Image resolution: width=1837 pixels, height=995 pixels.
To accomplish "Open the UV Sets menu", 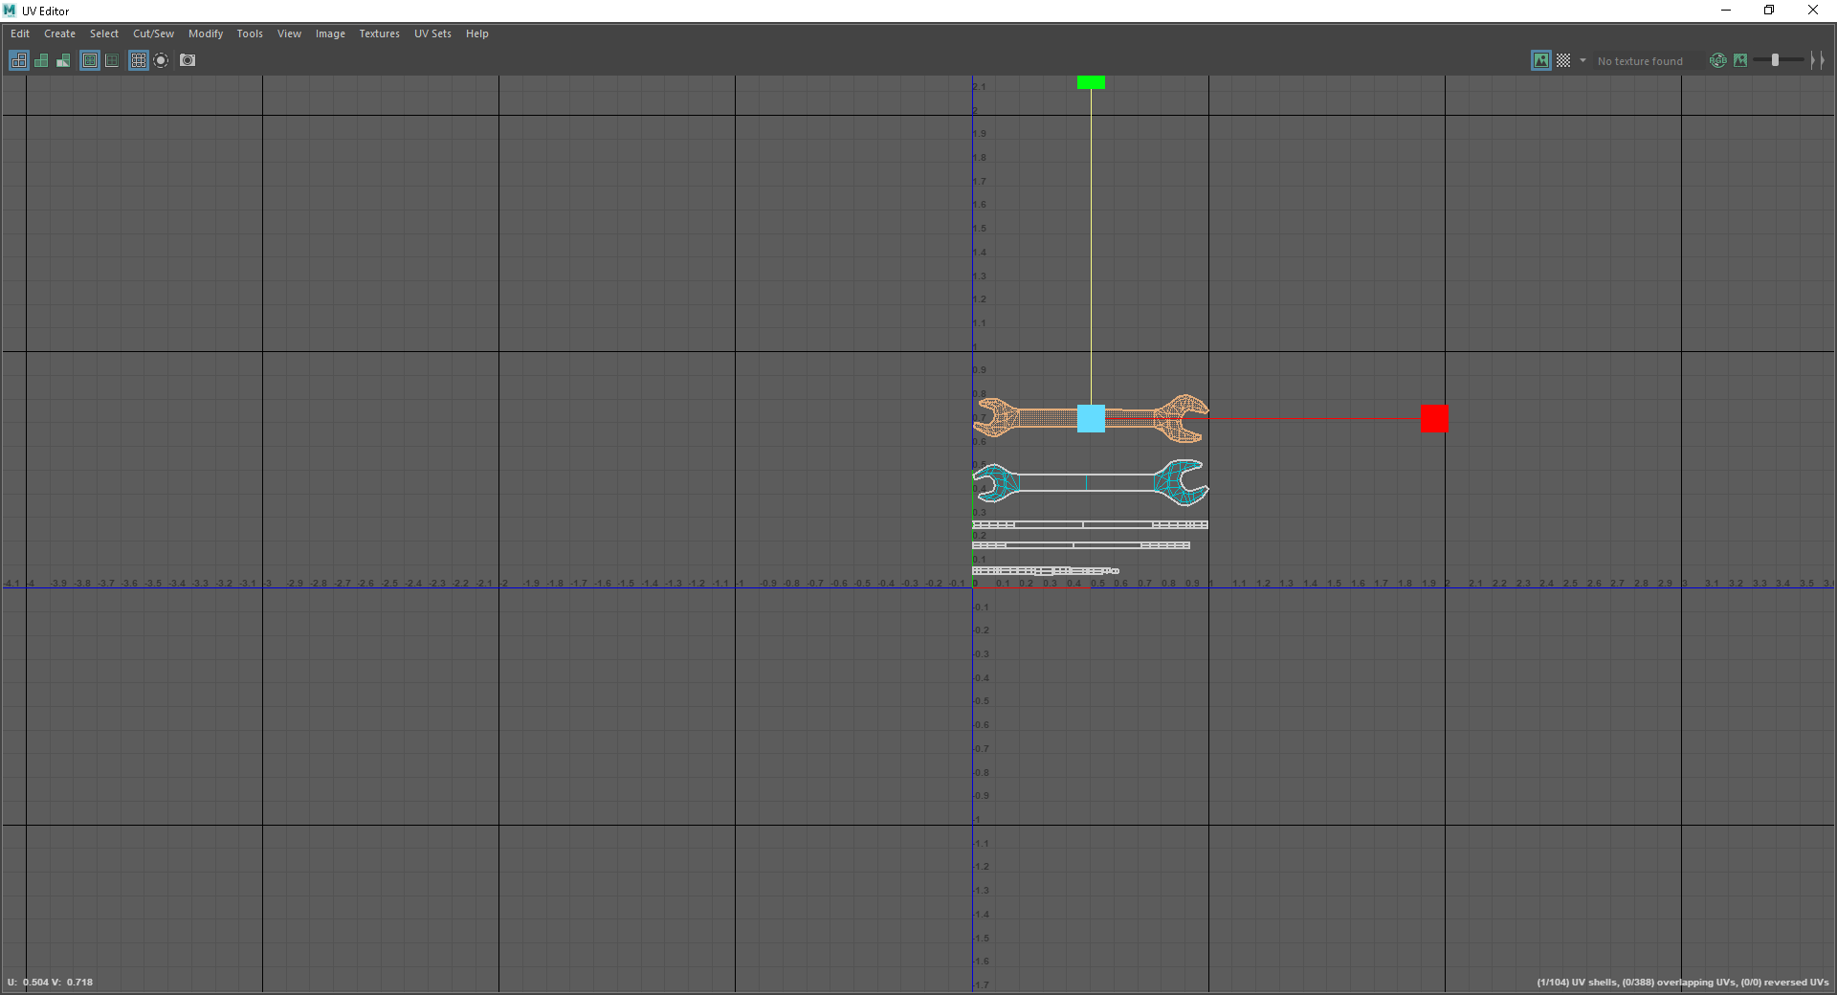I will 432,33.
